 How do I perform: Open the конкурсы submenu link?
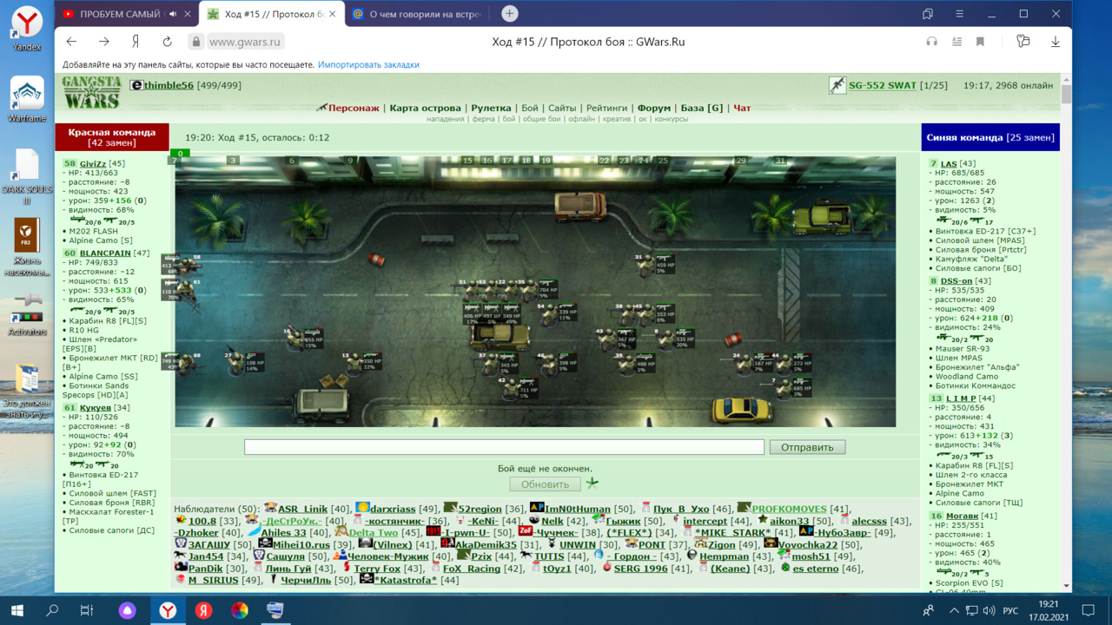[x=671, y=119]
